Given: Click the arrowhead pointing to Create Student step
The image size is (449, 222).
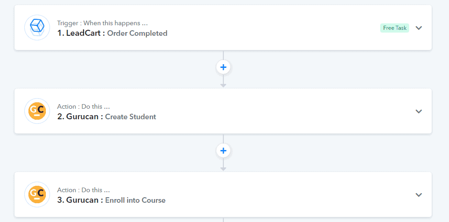Looking at the screenshot, I should click(223, 85).
